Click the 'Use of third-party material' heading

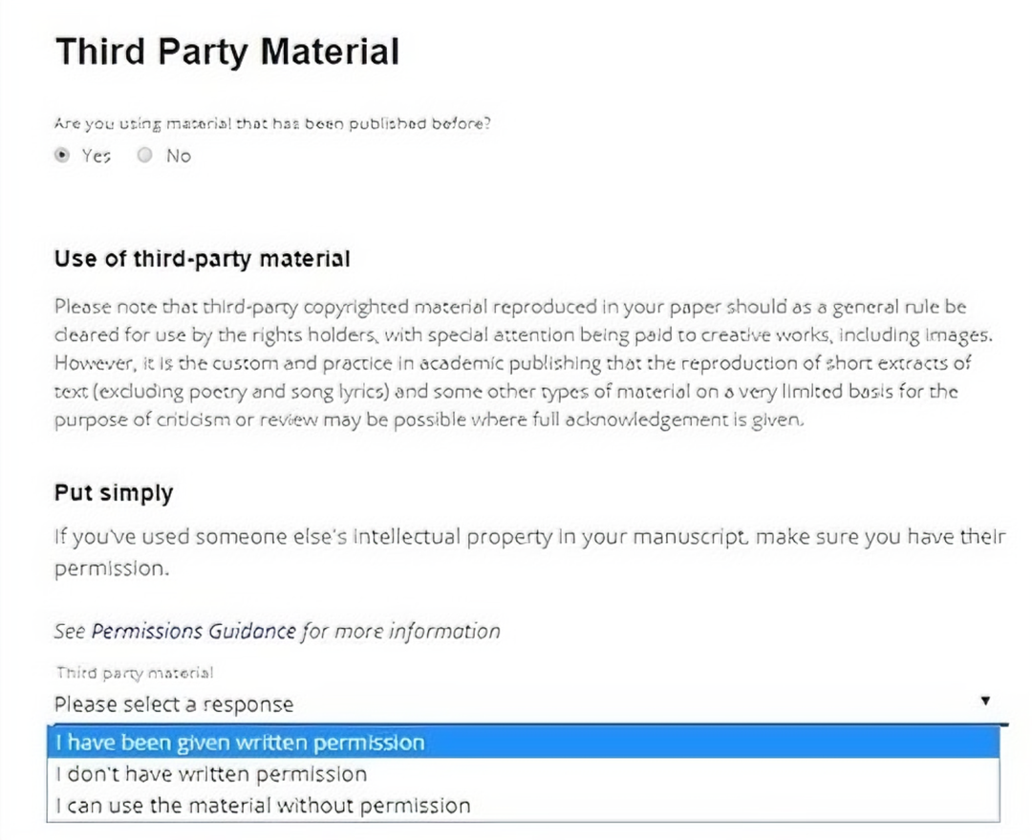(202, 259)
